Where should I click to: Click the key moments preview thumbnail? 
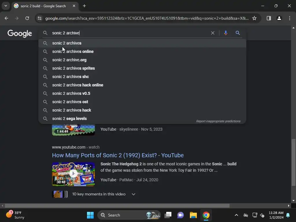pyautogui.click(x=60, y=194)
